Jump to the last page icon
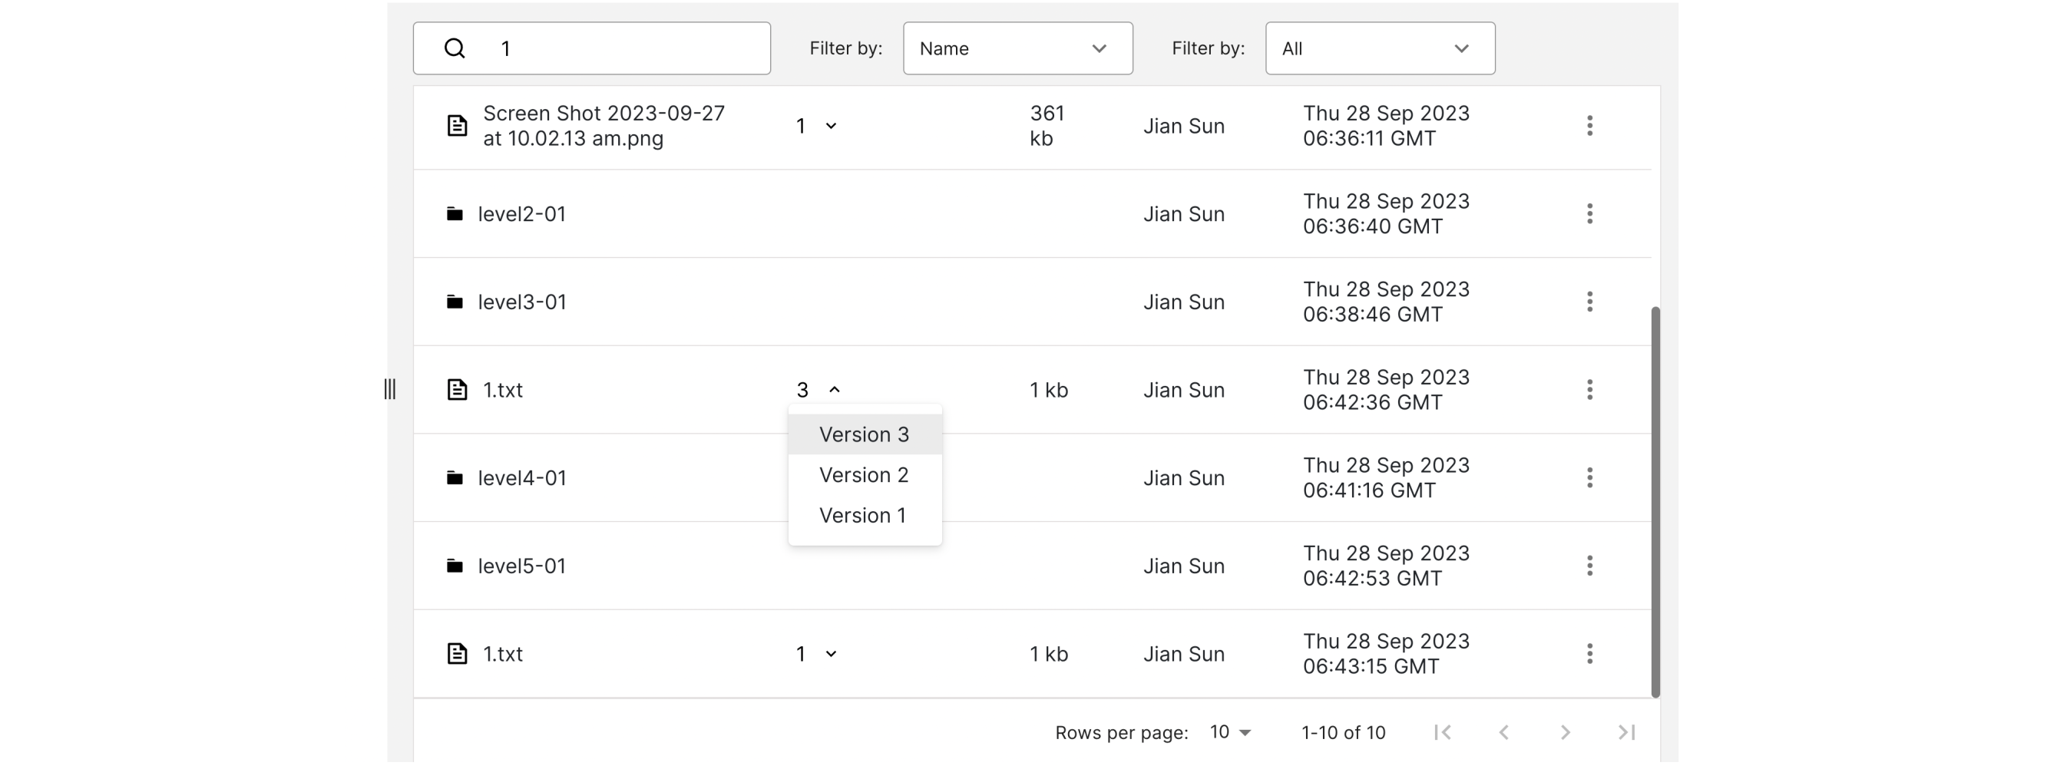This screenshot has height=779, width=2057. point(1626,733)
